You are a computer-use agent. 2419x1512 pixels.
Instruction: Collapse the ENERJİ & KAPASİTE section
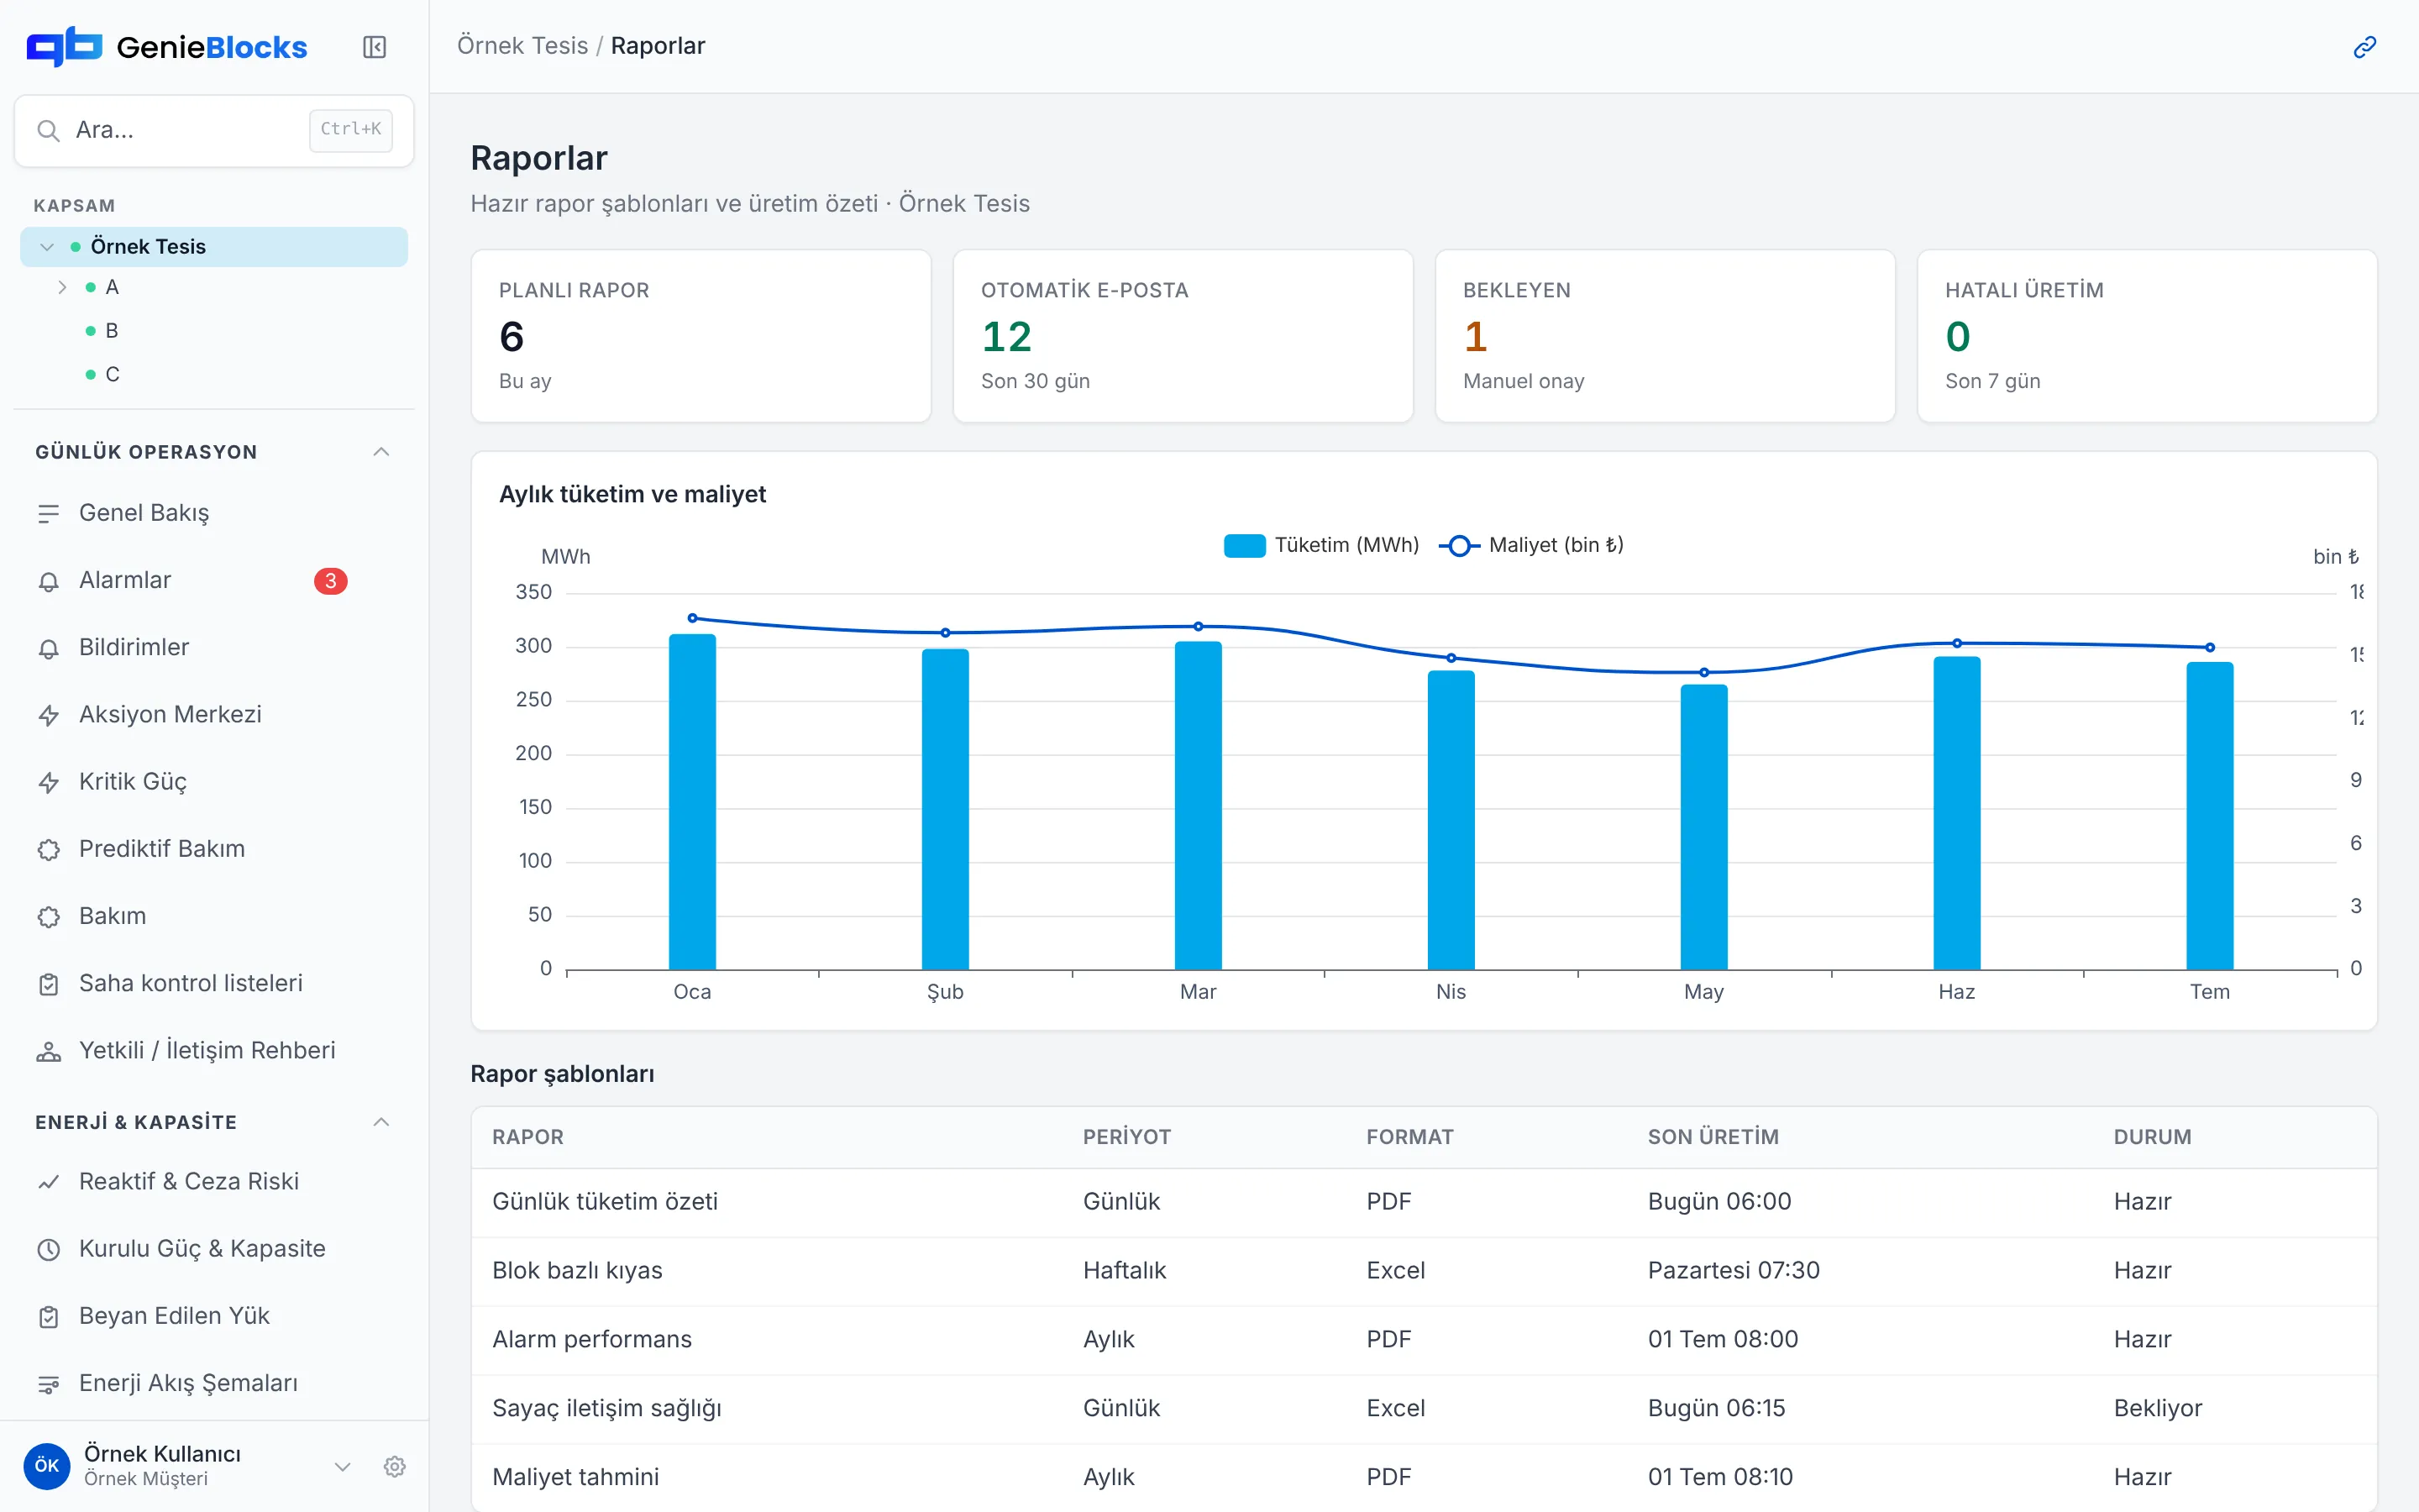[380, 1122]
